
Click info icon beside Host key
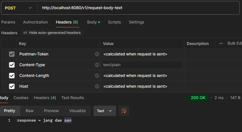click(x=97, y=86)
